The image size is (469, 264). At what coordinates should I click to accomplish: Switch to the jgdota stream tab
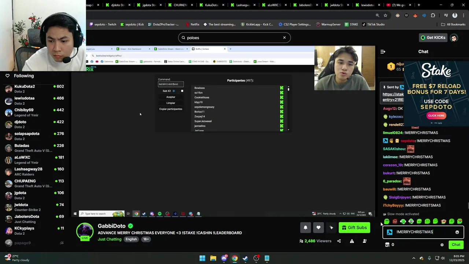[149, 5]
